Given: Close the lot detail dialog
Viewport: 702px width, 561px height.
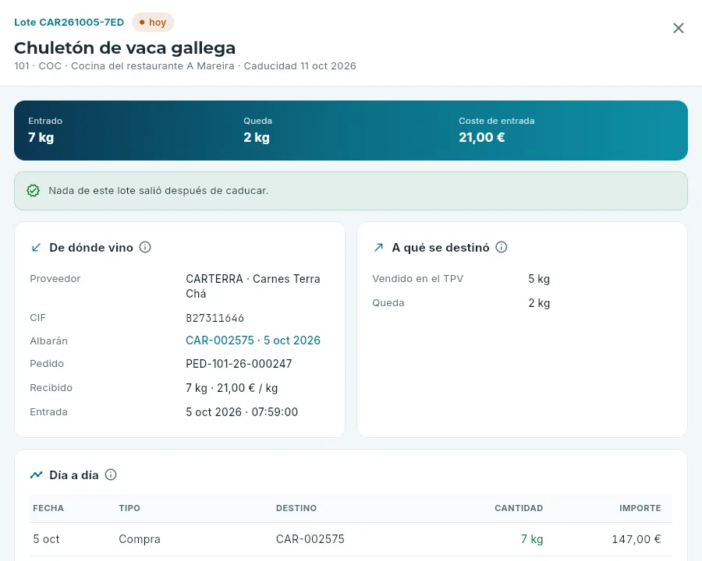Looking at the screenshot, I should 679,28.
